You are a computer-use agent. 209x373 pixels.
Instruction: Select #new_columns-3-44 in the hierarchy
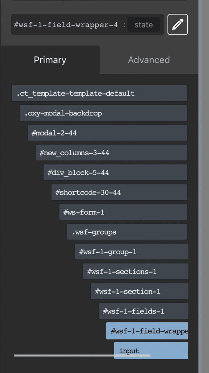click(x=111, y=153)
